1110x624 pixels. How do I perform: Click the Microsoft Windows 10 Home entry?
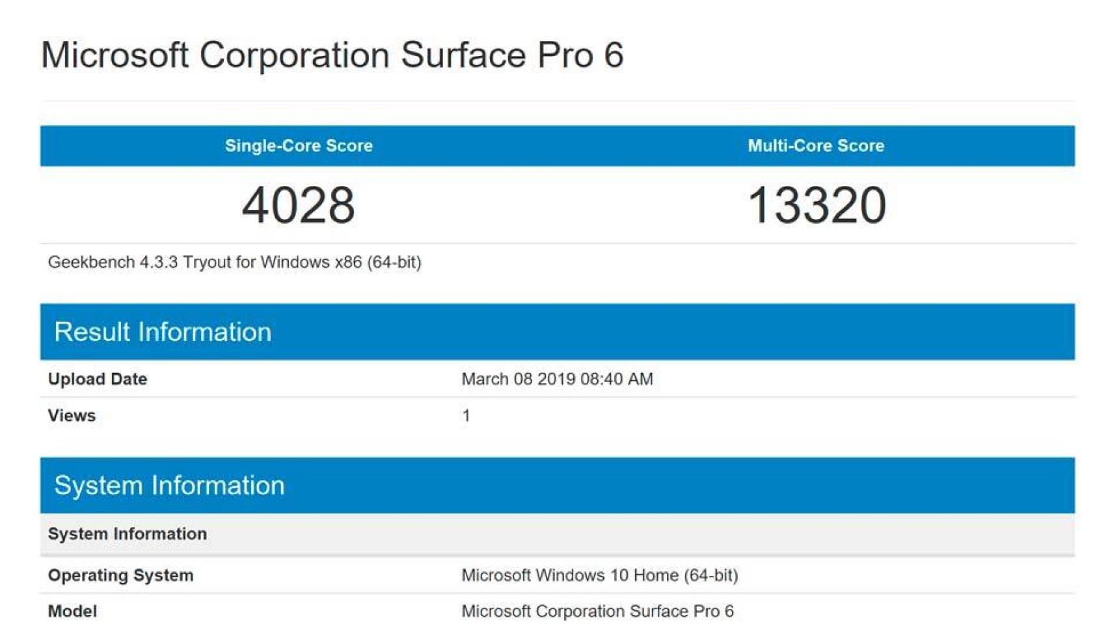(602, 575)
